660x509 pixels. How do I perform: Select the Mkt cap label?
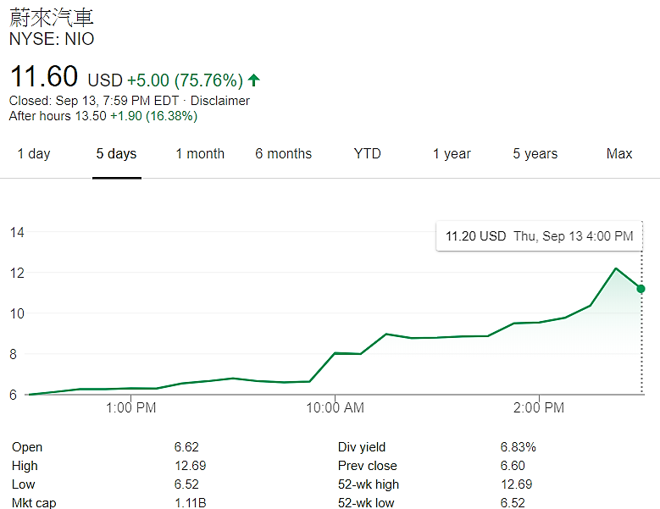coord(34,503)
